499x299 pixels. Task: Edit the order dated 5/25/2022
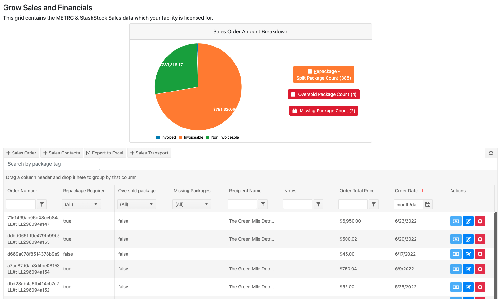468,287
